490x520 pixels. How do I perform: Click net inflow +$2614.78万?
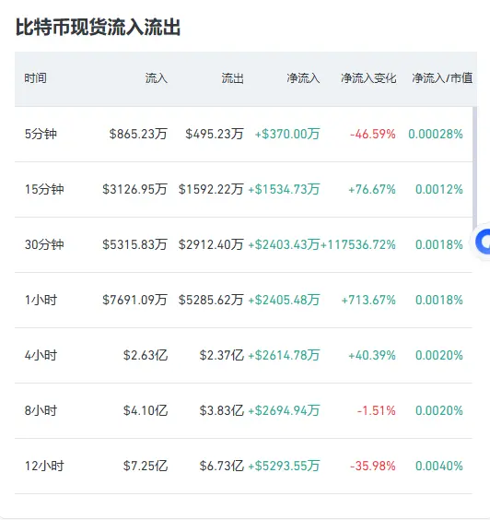coord(284,356)
